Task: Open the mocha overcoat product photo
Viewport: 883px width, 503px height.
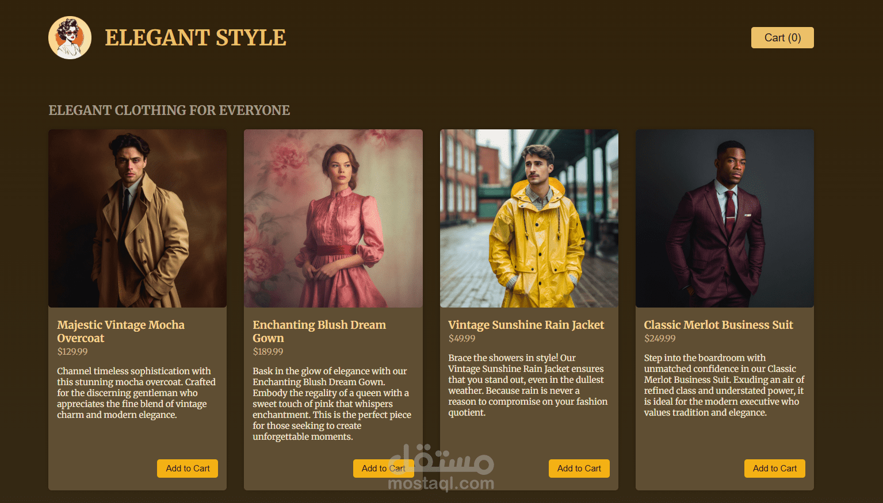Action: (x=137, y=217)
